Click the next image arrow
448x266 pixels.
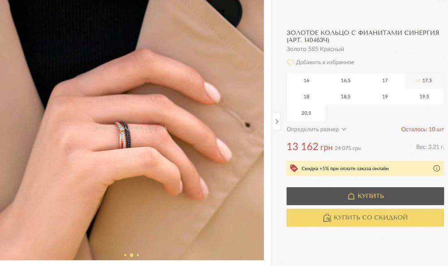(x=277, y=121)
